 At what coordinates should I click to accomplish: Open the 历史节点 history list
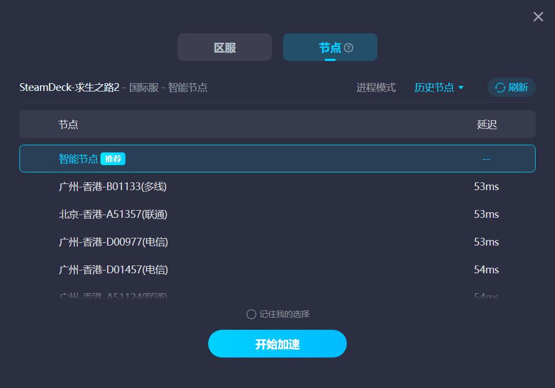(438, 87)
